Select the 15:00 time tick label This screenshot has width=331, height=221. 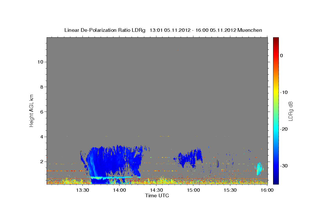(193, 190)
